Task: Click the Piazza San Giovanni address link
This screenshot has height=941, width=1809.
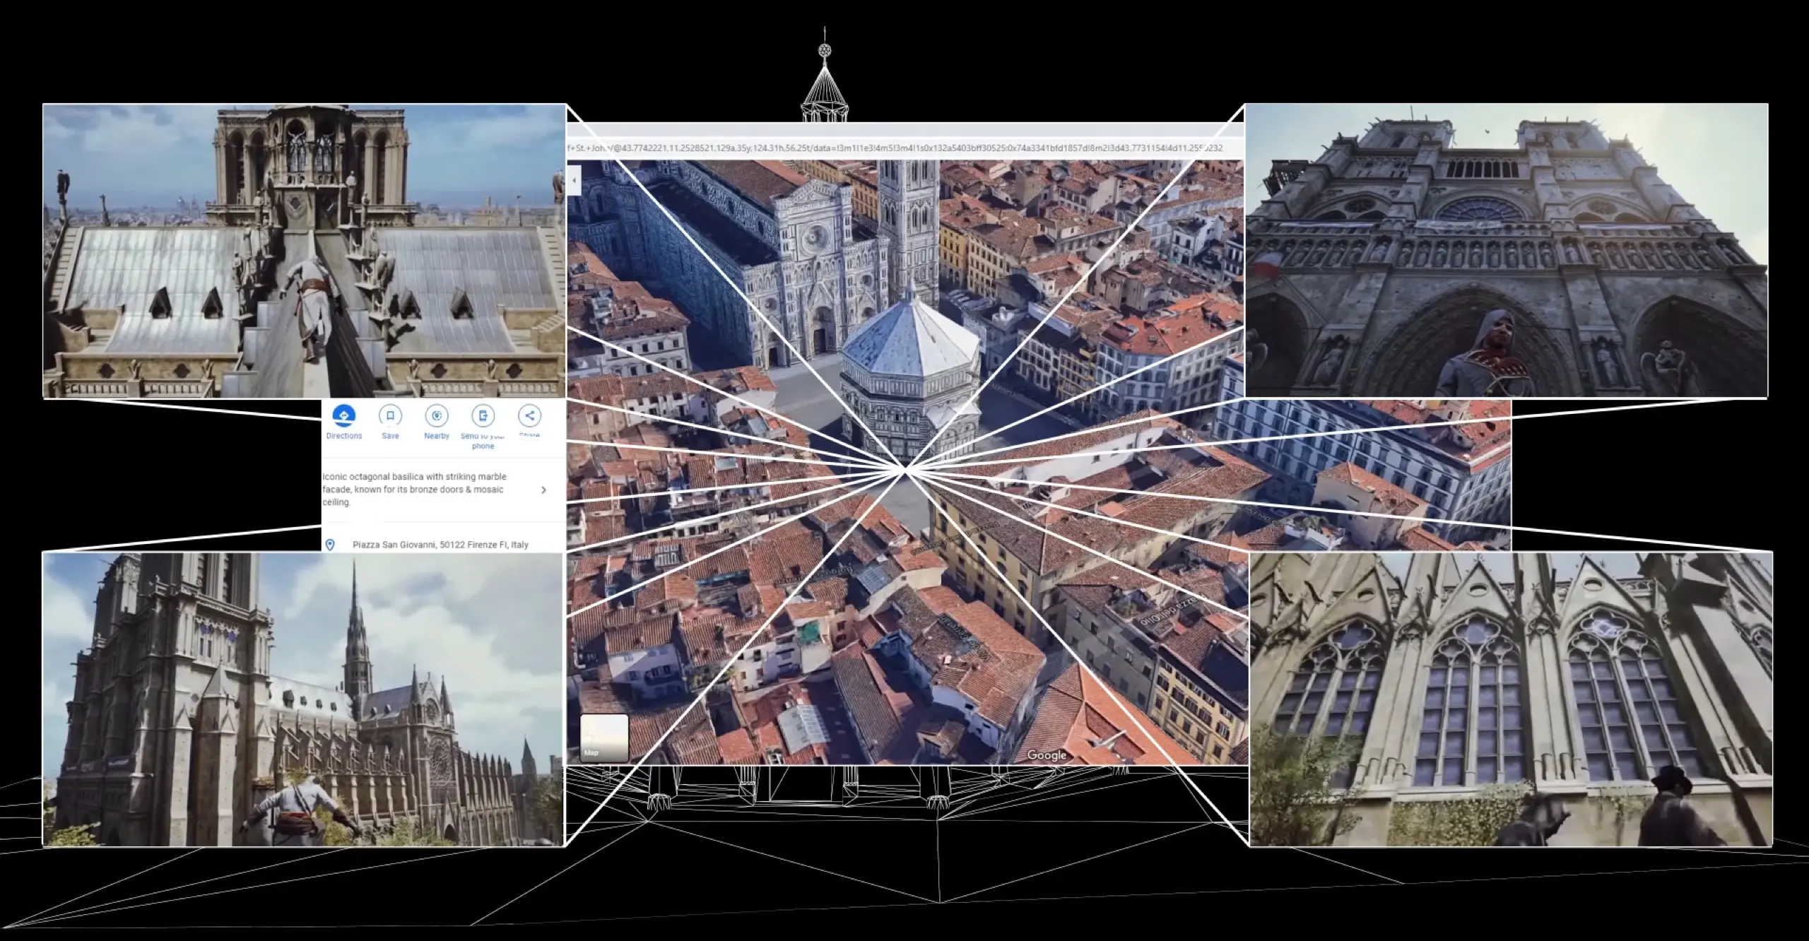Action: [x=442, y=544]
